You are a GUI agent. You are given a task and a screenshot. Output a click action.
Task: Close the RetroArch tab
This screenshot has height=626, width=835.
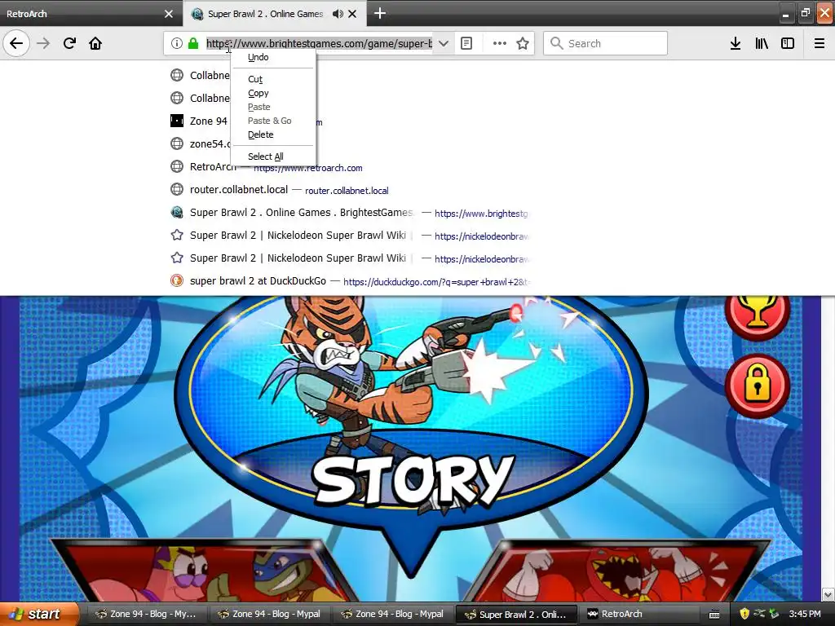click(x=169, y=14)
